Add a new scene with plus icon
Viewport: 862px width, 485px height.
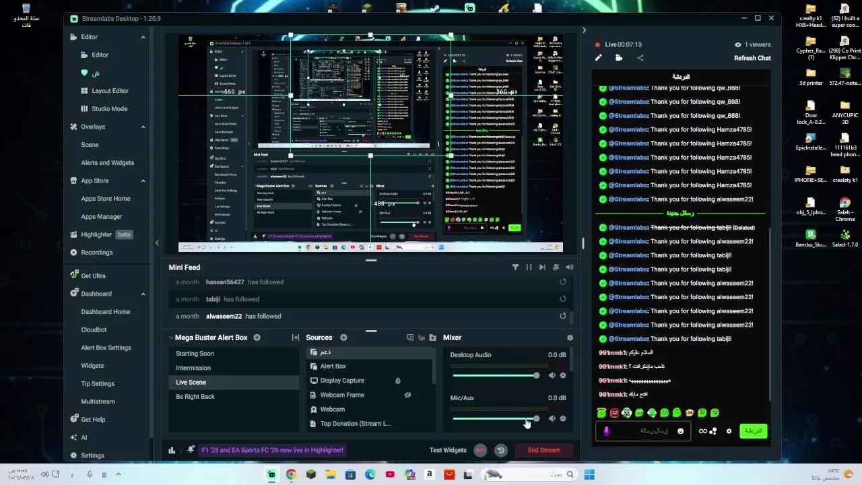[x=257, y=337]
